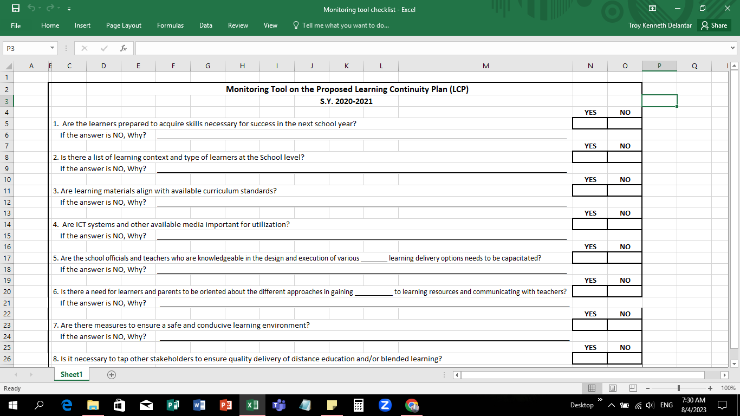Open the Data tab

[206, 25]
